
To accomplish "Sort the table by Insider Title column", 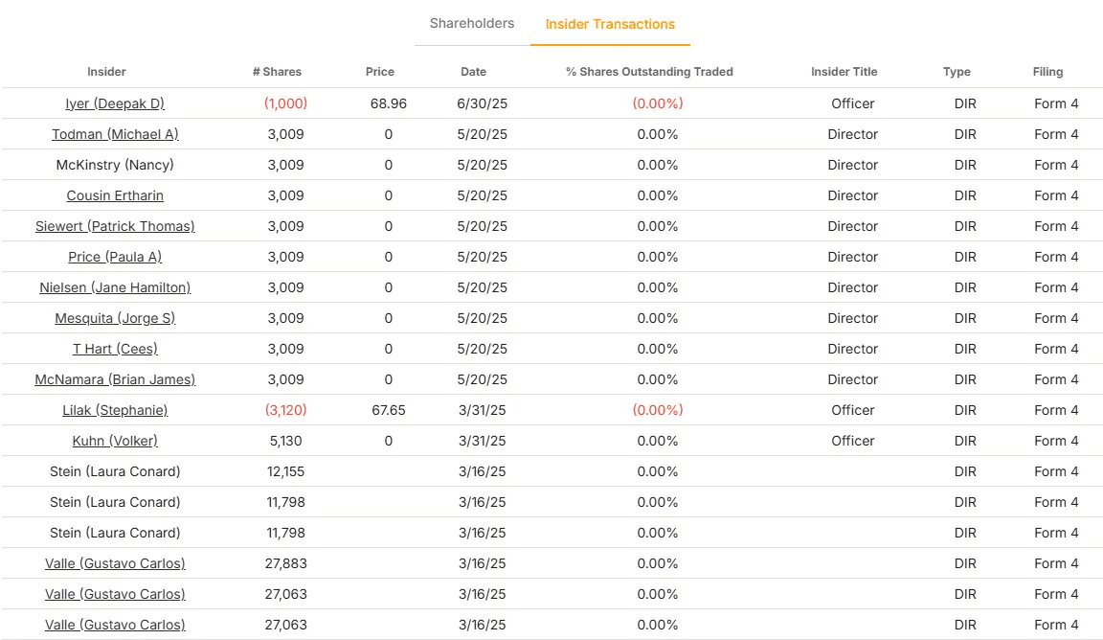I will 844,72.
